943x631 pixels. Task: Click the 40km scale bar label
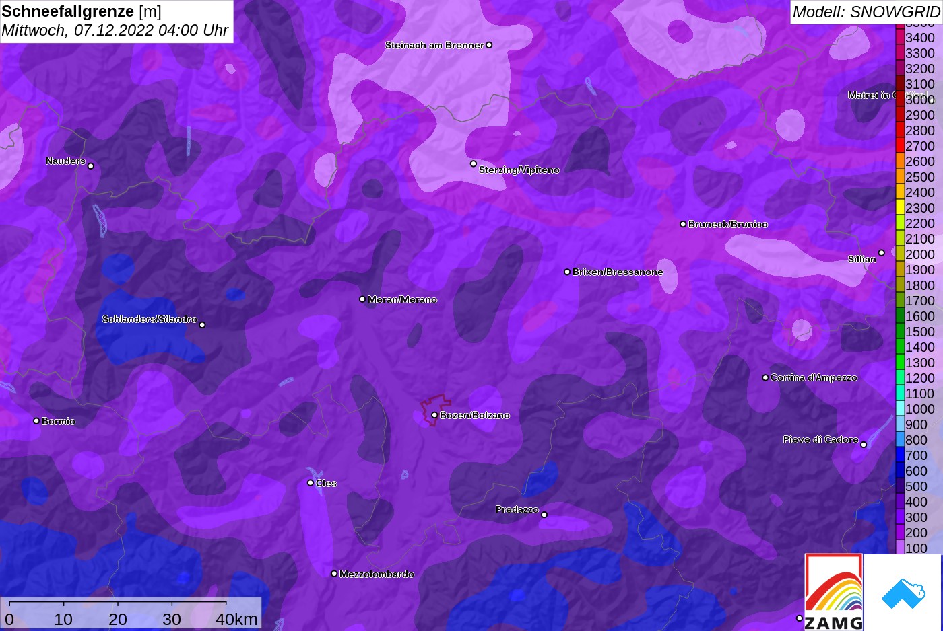[x=236, y=619]
